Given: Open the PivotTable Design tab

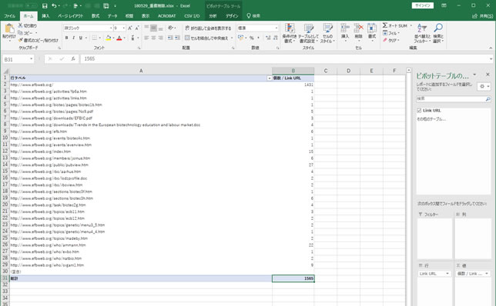Looking at the screenshot, I should point(232,16).
